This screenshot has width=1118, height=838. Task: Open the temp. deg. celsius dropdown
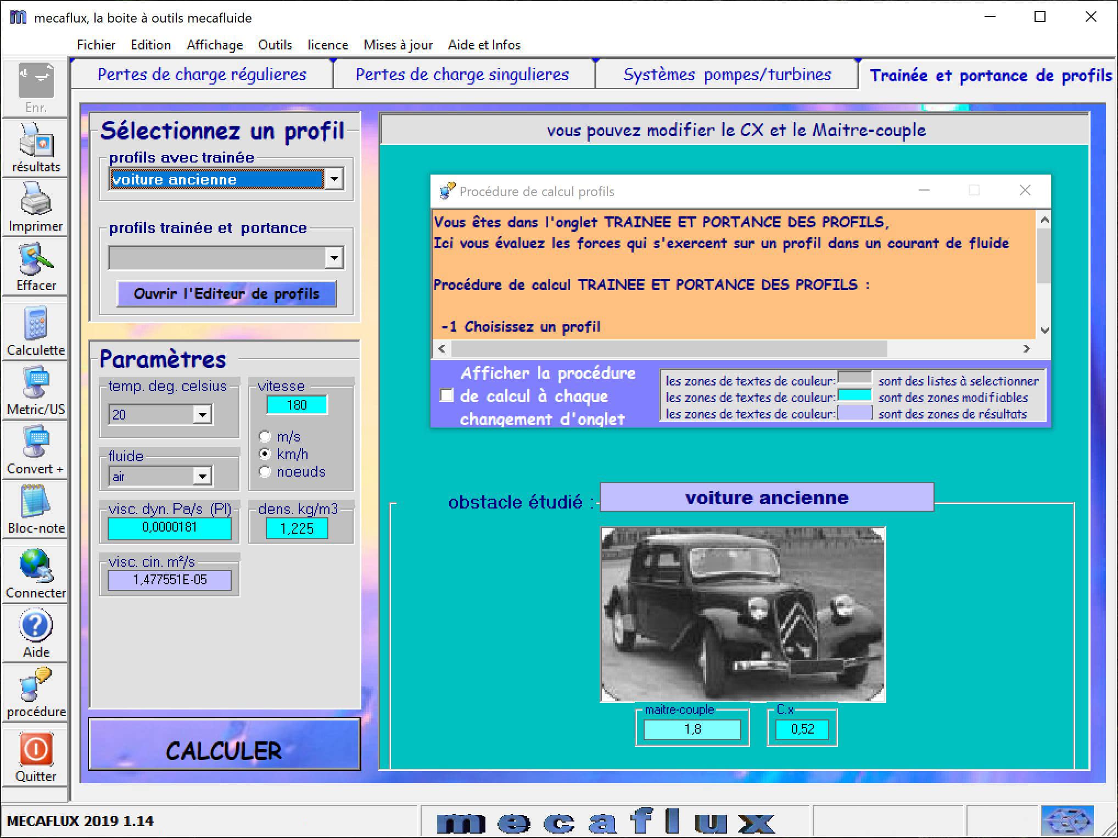202,415
